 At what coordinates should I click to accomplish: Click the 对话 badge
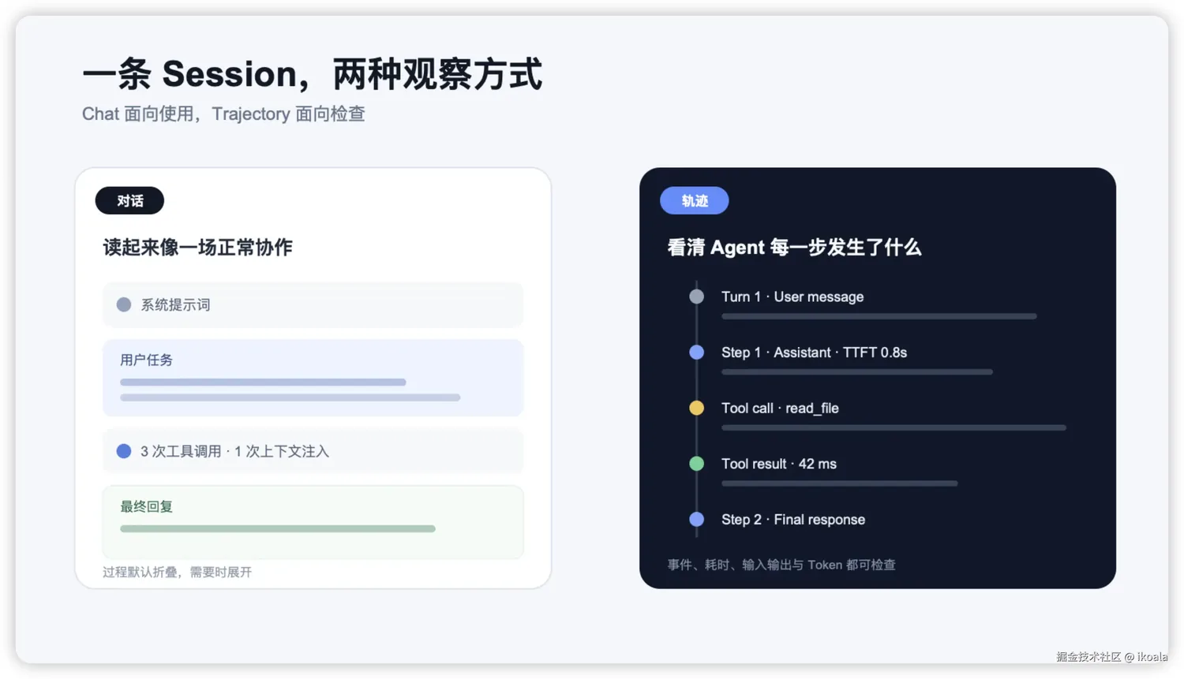click(x=129, y=201)
